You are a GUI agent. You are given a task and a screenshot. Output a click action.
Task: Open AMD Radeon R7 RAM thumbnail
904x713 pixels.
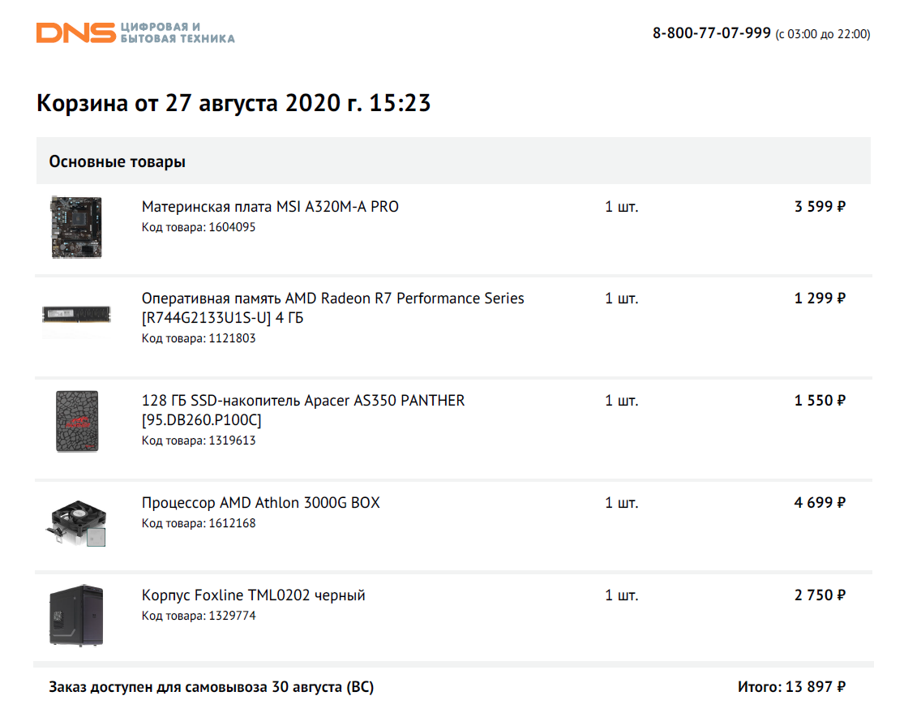[76, 315]
